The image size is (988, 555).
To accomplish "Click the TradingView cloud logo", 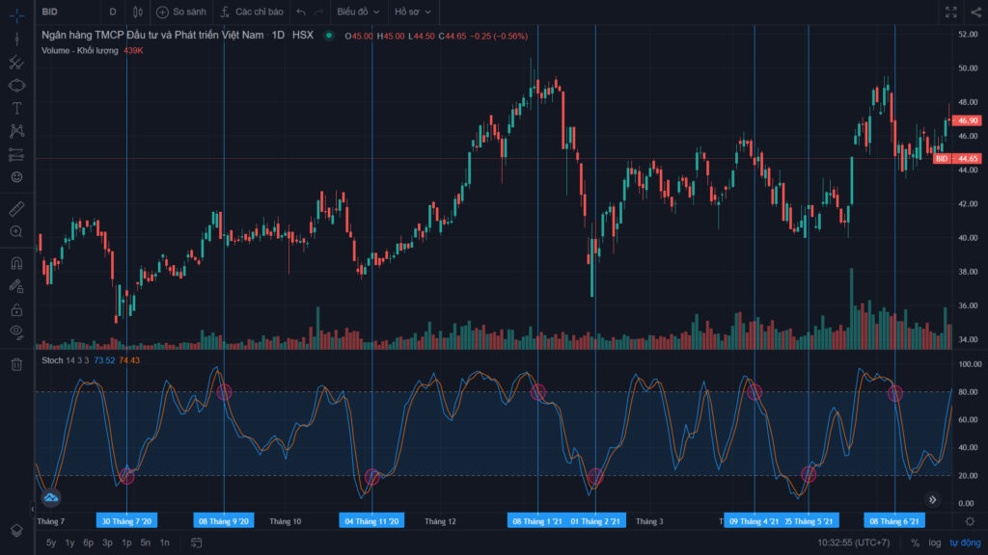I will coord(51,498).
